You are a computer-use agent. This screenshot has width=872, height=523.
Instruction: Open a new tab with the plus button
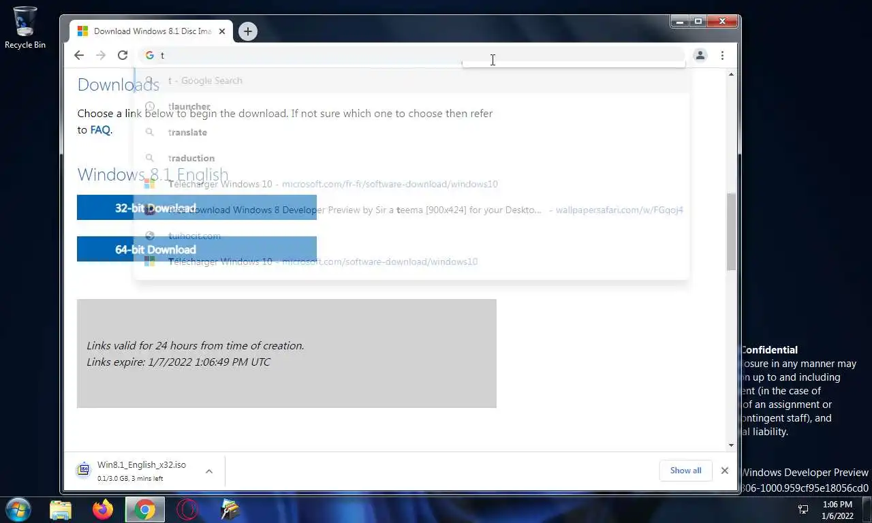point(248,31)
